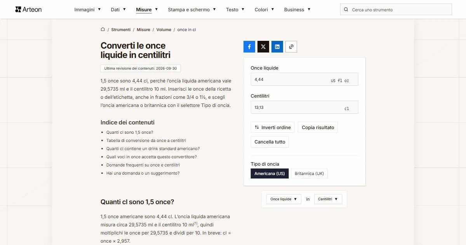Click the search magnifier icon
The image size is (466, 245).
(346, 10)
